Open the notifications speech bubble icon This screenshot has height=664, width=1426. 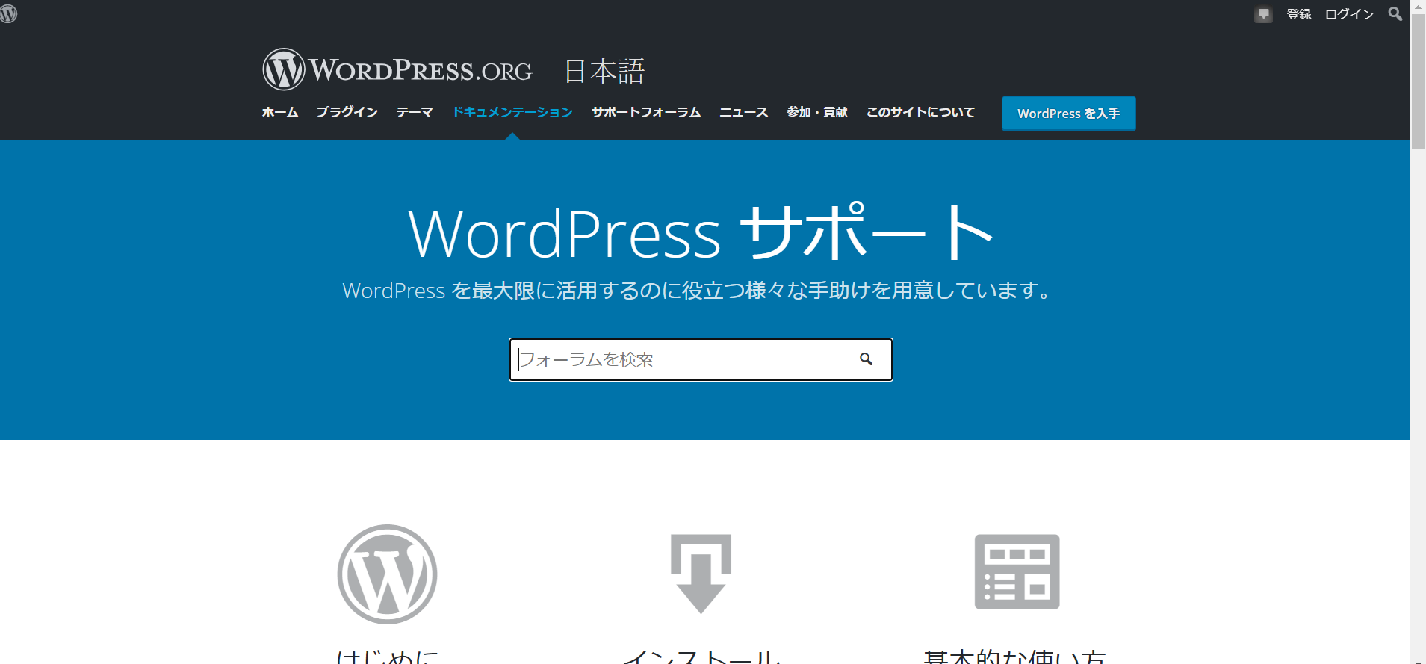[x=1263, y=14]
